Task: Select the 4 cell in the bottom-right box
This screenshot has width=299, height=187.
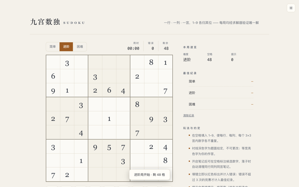Action: [x=165, y=147]
